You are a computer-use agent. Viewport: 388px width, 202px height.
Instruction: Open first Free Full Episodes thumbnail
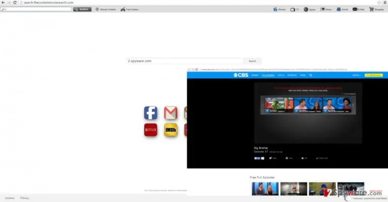tap(265, 189)
